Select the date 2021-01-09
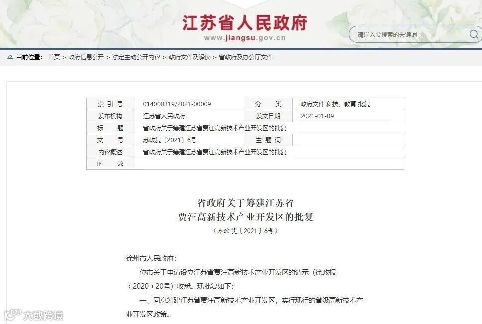 [x=317, y=116]
